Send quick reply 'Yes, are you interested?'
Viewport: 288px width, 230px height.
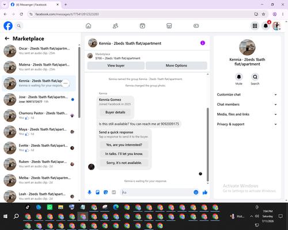coord(124,145)
